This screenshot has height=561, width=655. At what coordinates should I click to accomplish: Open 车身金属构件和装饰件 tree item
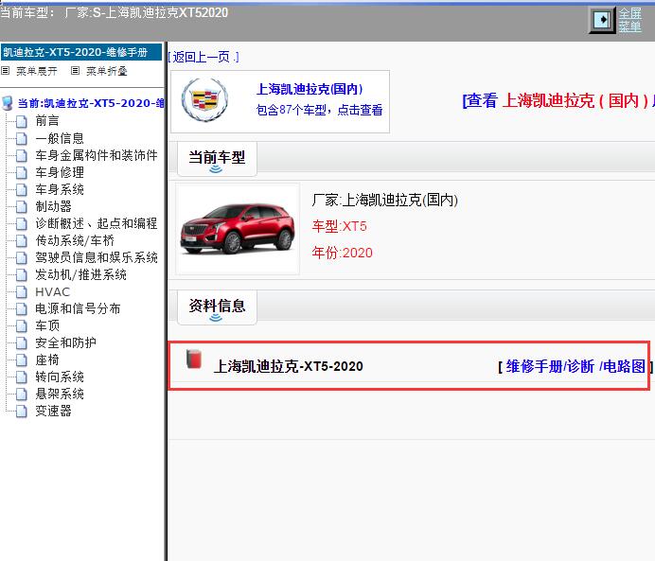point(97,155)
